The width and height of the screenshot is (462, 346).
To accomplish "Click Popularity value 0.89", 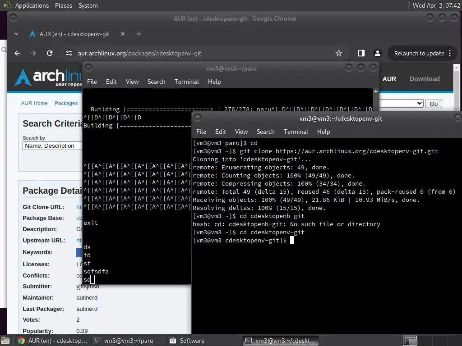I will pyautogui.click(x=82, y=331).
